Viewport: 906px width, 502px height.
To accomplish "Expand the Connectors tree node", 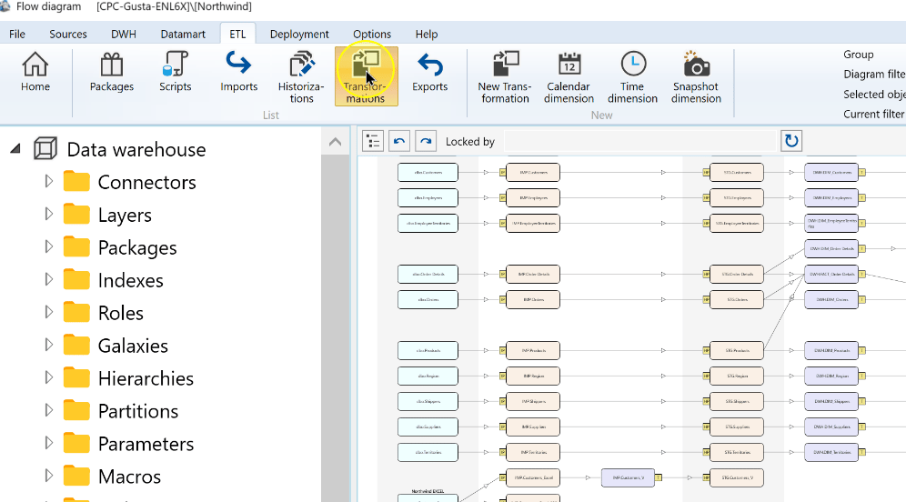I will 48,181.
